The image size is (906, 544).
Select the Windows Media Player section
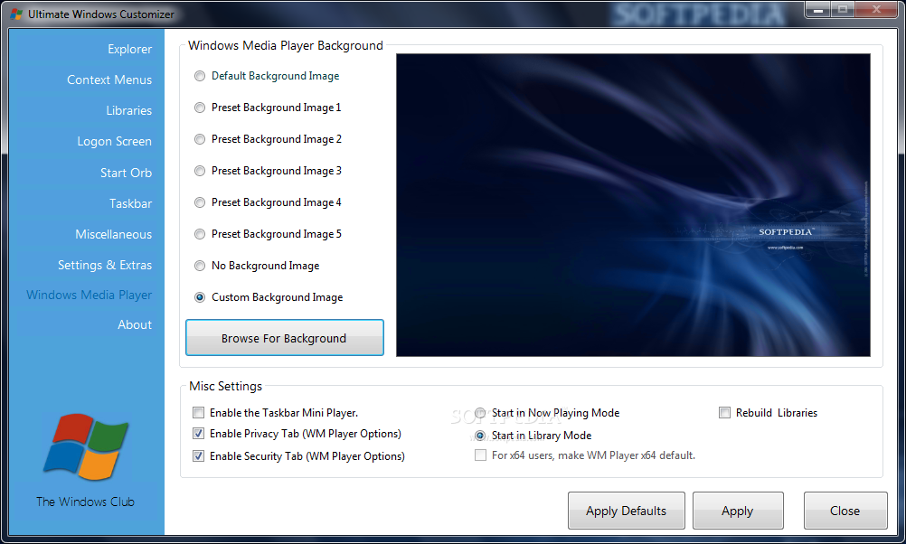tap(89, 295)
